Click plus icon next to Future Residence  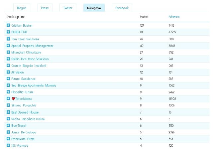coord(8,79)
